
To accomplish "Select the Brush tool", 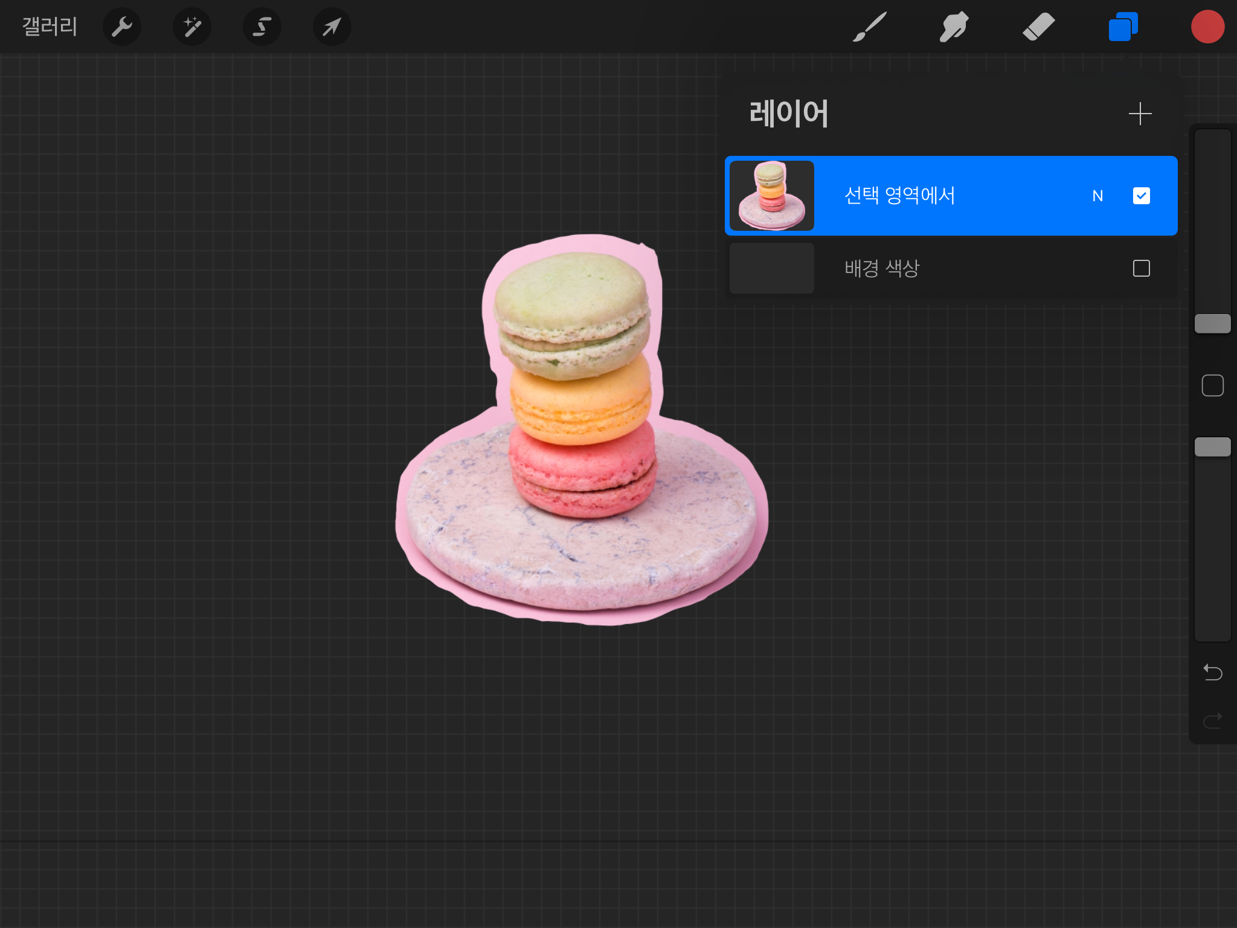I will point(870,27).
